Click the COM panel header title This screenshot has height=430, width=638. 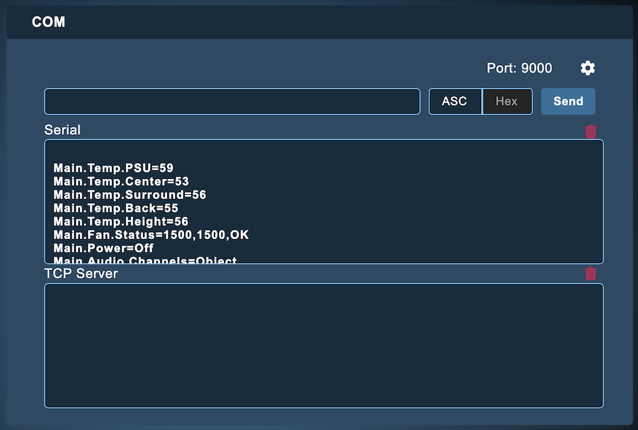coord(48,22)
